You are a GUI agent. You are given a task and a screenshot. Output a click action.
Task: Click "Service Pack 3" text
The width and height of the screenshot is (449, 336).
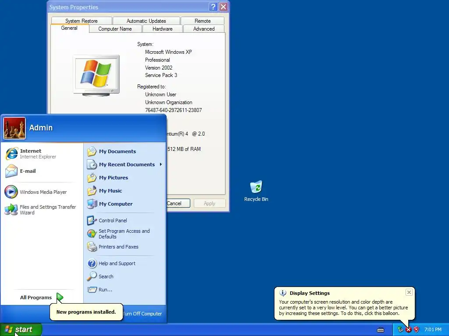[161, 75]
